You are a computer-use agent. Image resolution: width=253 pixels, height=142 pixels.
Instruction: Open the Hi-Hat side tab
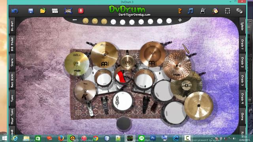click(12, 26)
